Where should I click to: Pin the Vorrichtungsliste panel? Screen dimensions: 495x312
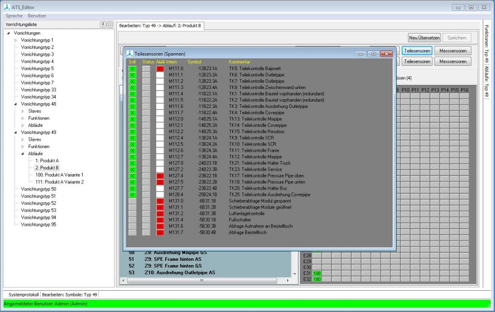pos(103,24)
